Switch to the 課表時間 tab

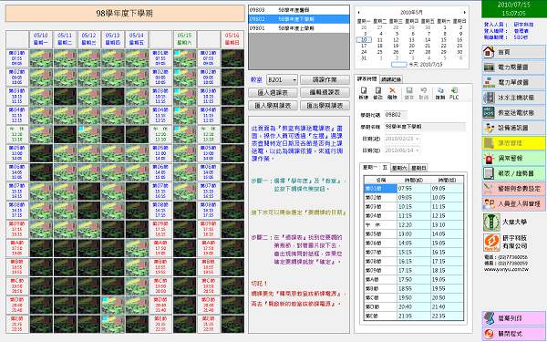tap(366, 78)
